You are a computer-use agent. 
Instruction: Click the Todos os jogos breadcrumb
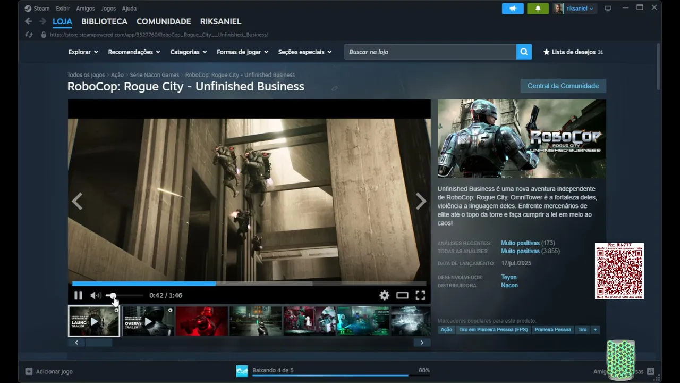[x=86, y=75]
